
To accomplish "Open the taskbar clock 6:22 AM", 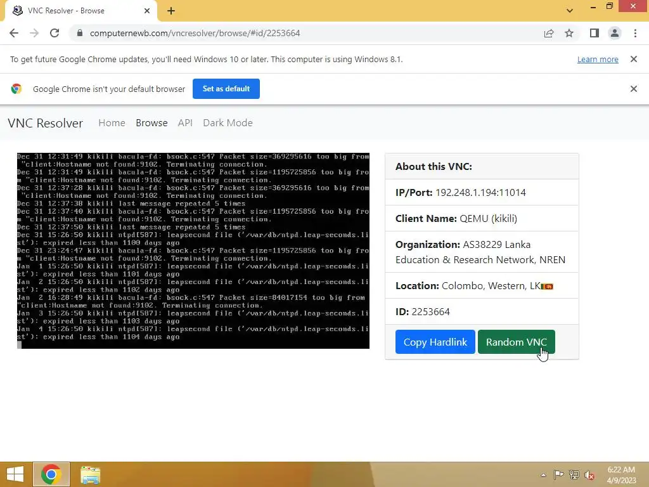I will coord(621,475).
